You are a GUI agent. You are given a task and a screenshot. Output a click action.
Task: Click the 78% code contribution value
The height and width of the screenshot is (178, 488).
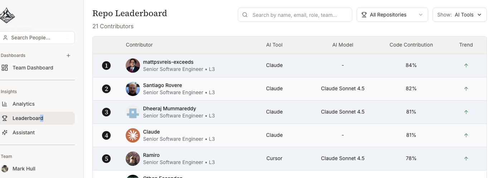tap(411, 158)
